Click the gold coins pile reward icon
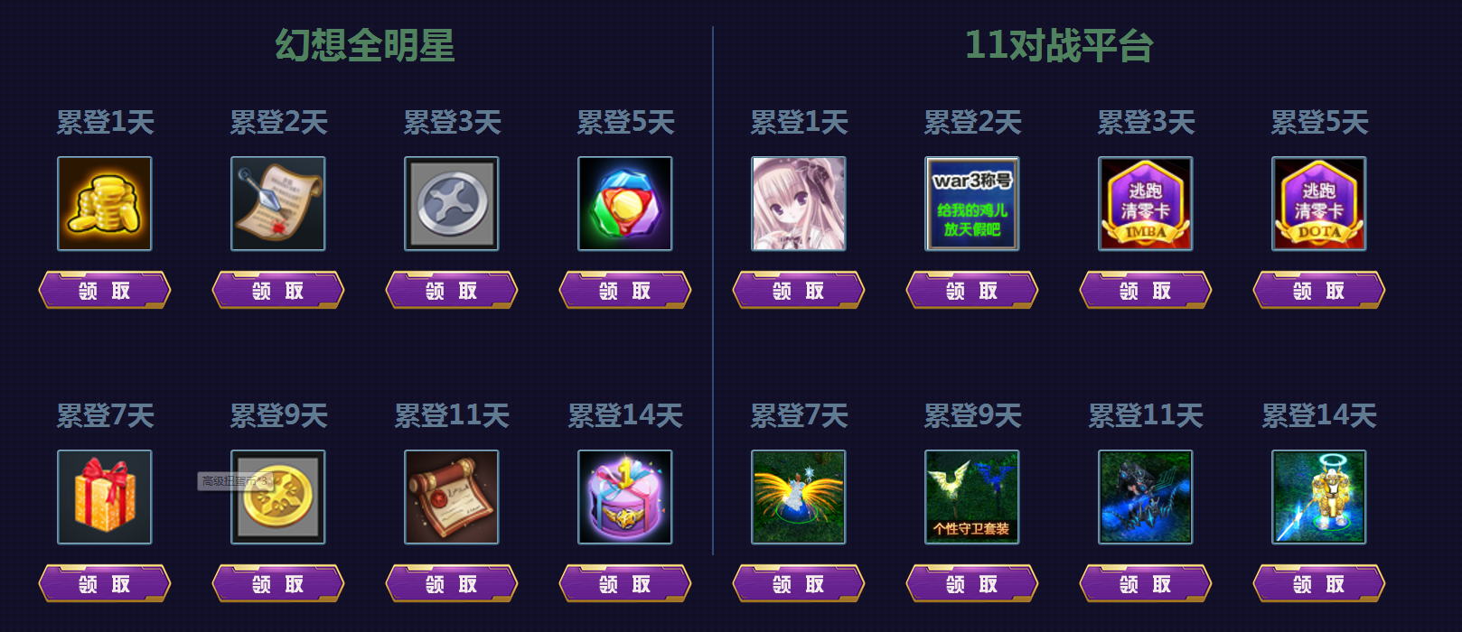 point(105,203)
